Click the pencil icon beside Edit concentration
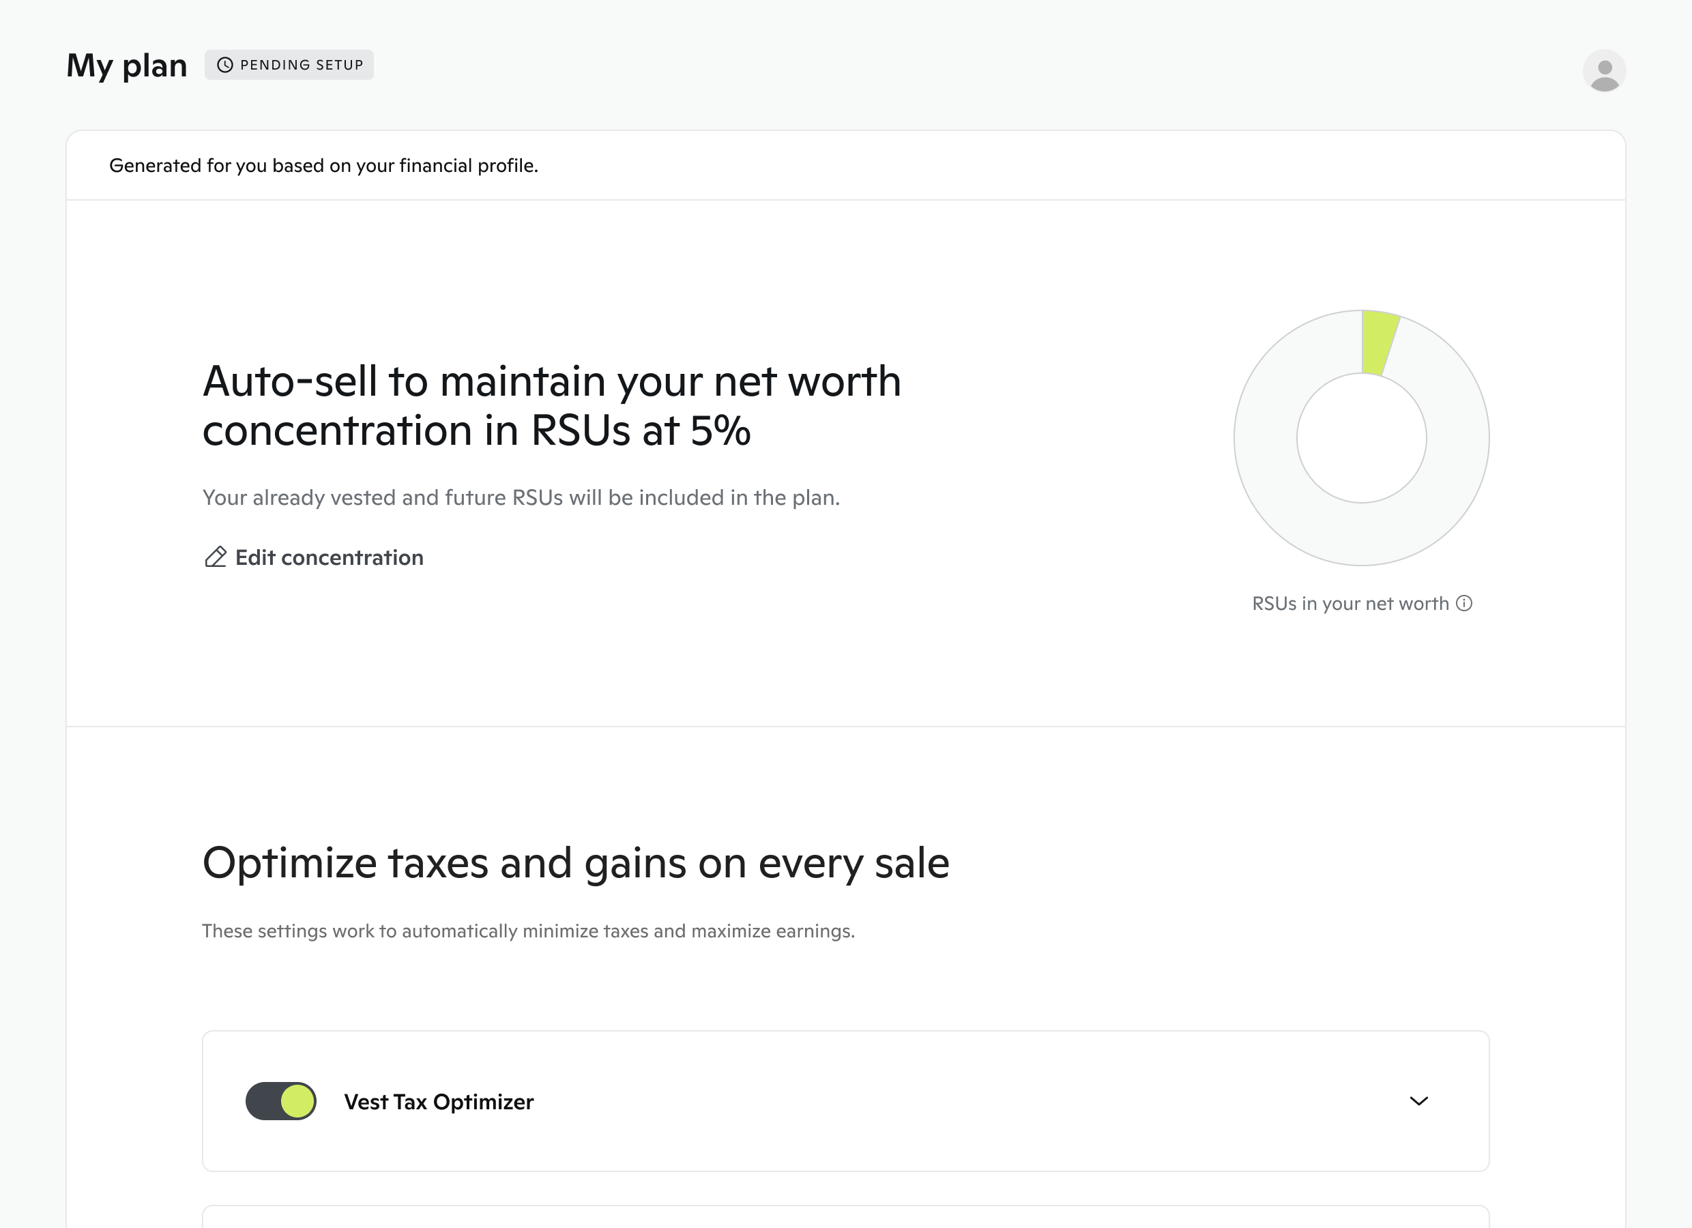1692x1228 pixels. (x=216, y=557)
